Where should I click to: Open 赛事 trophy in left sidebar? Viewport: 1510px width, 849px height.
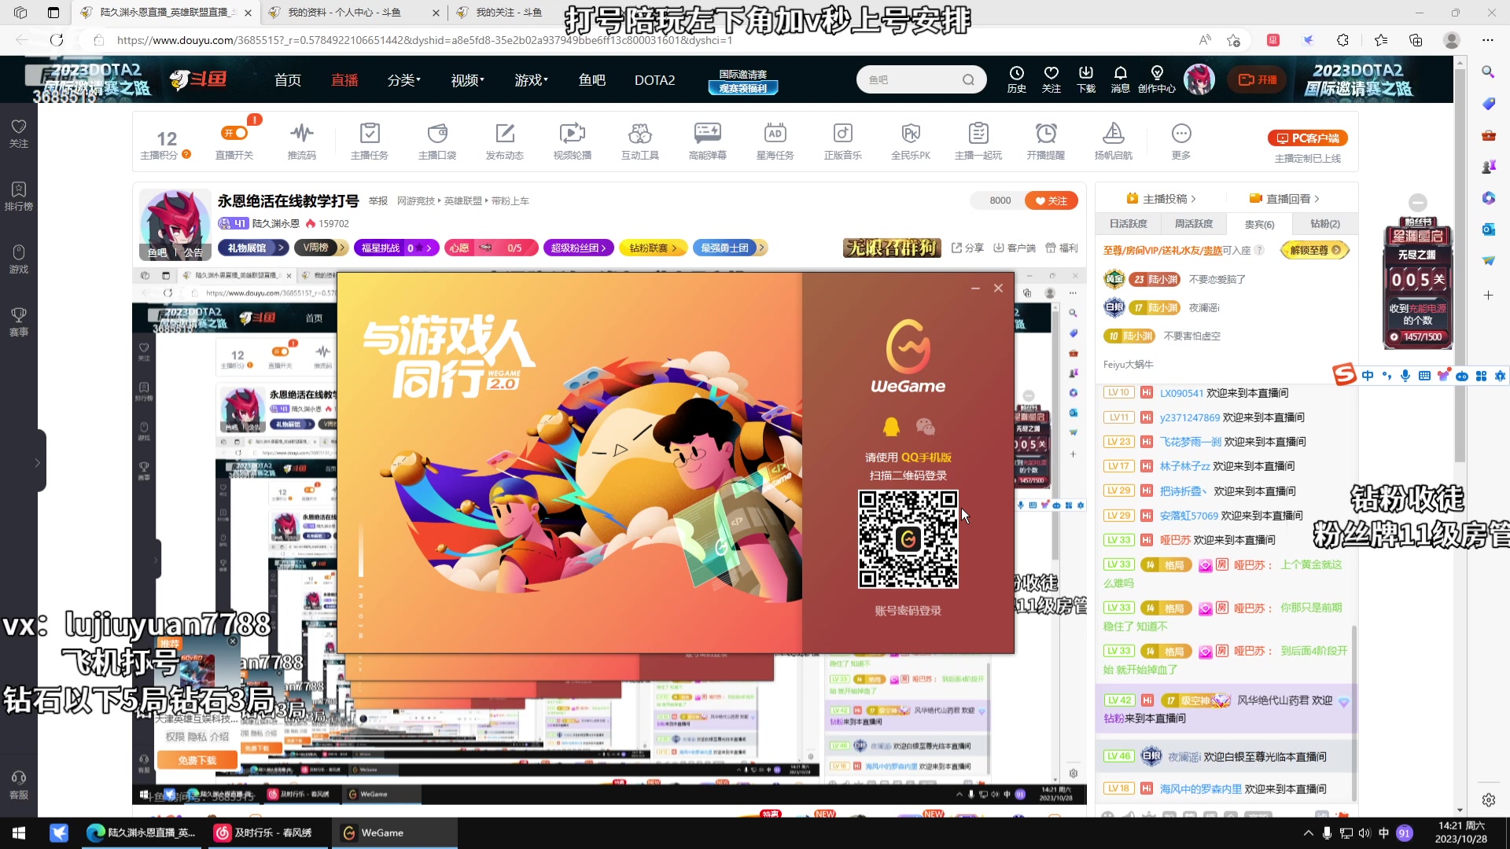click(x=19, y=322)
